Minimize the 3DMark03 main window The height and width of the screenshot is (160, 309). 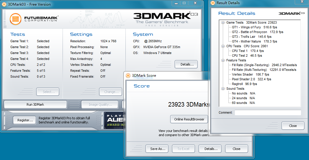[x=176, y=3]
